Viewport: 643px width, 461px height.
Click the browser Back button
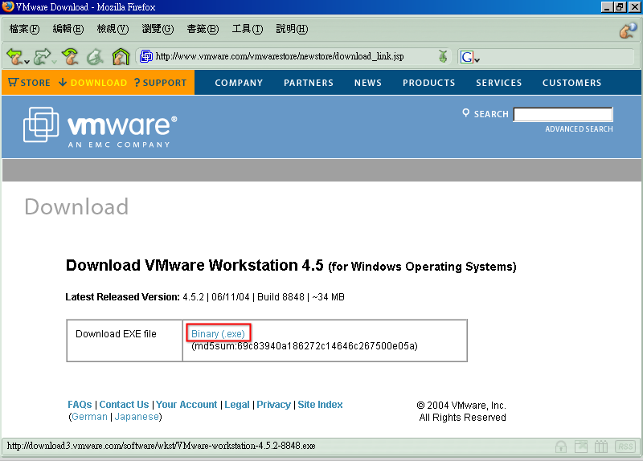[14, 56]
